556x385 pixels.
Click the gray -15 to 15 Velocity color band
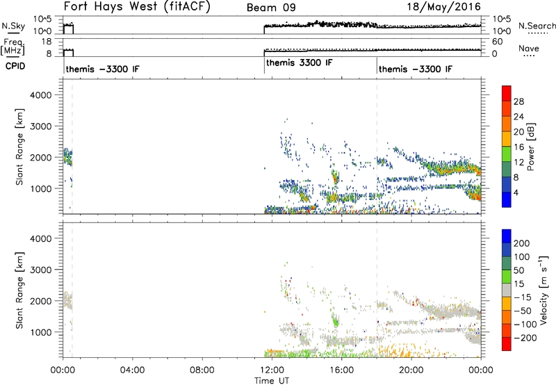point(507,290)
